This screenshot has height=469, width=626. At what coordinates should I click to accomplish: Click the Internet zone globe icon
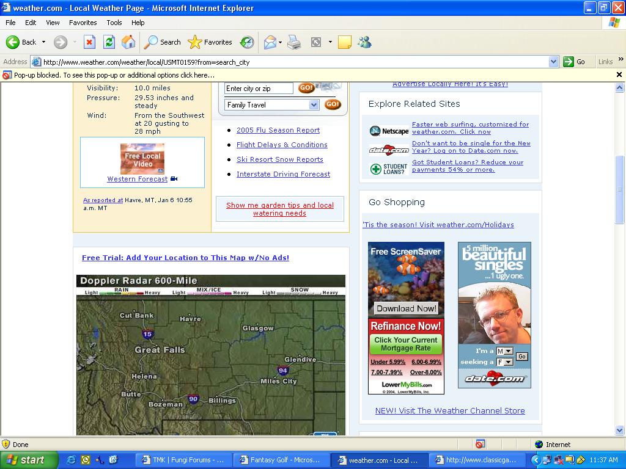(x=539, y=445)
